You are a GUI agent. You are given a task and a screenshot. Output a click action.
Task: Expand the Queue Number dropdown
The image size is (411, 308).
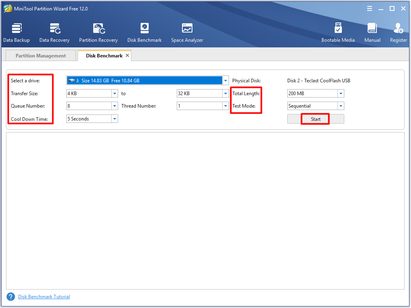coord(115,106)
